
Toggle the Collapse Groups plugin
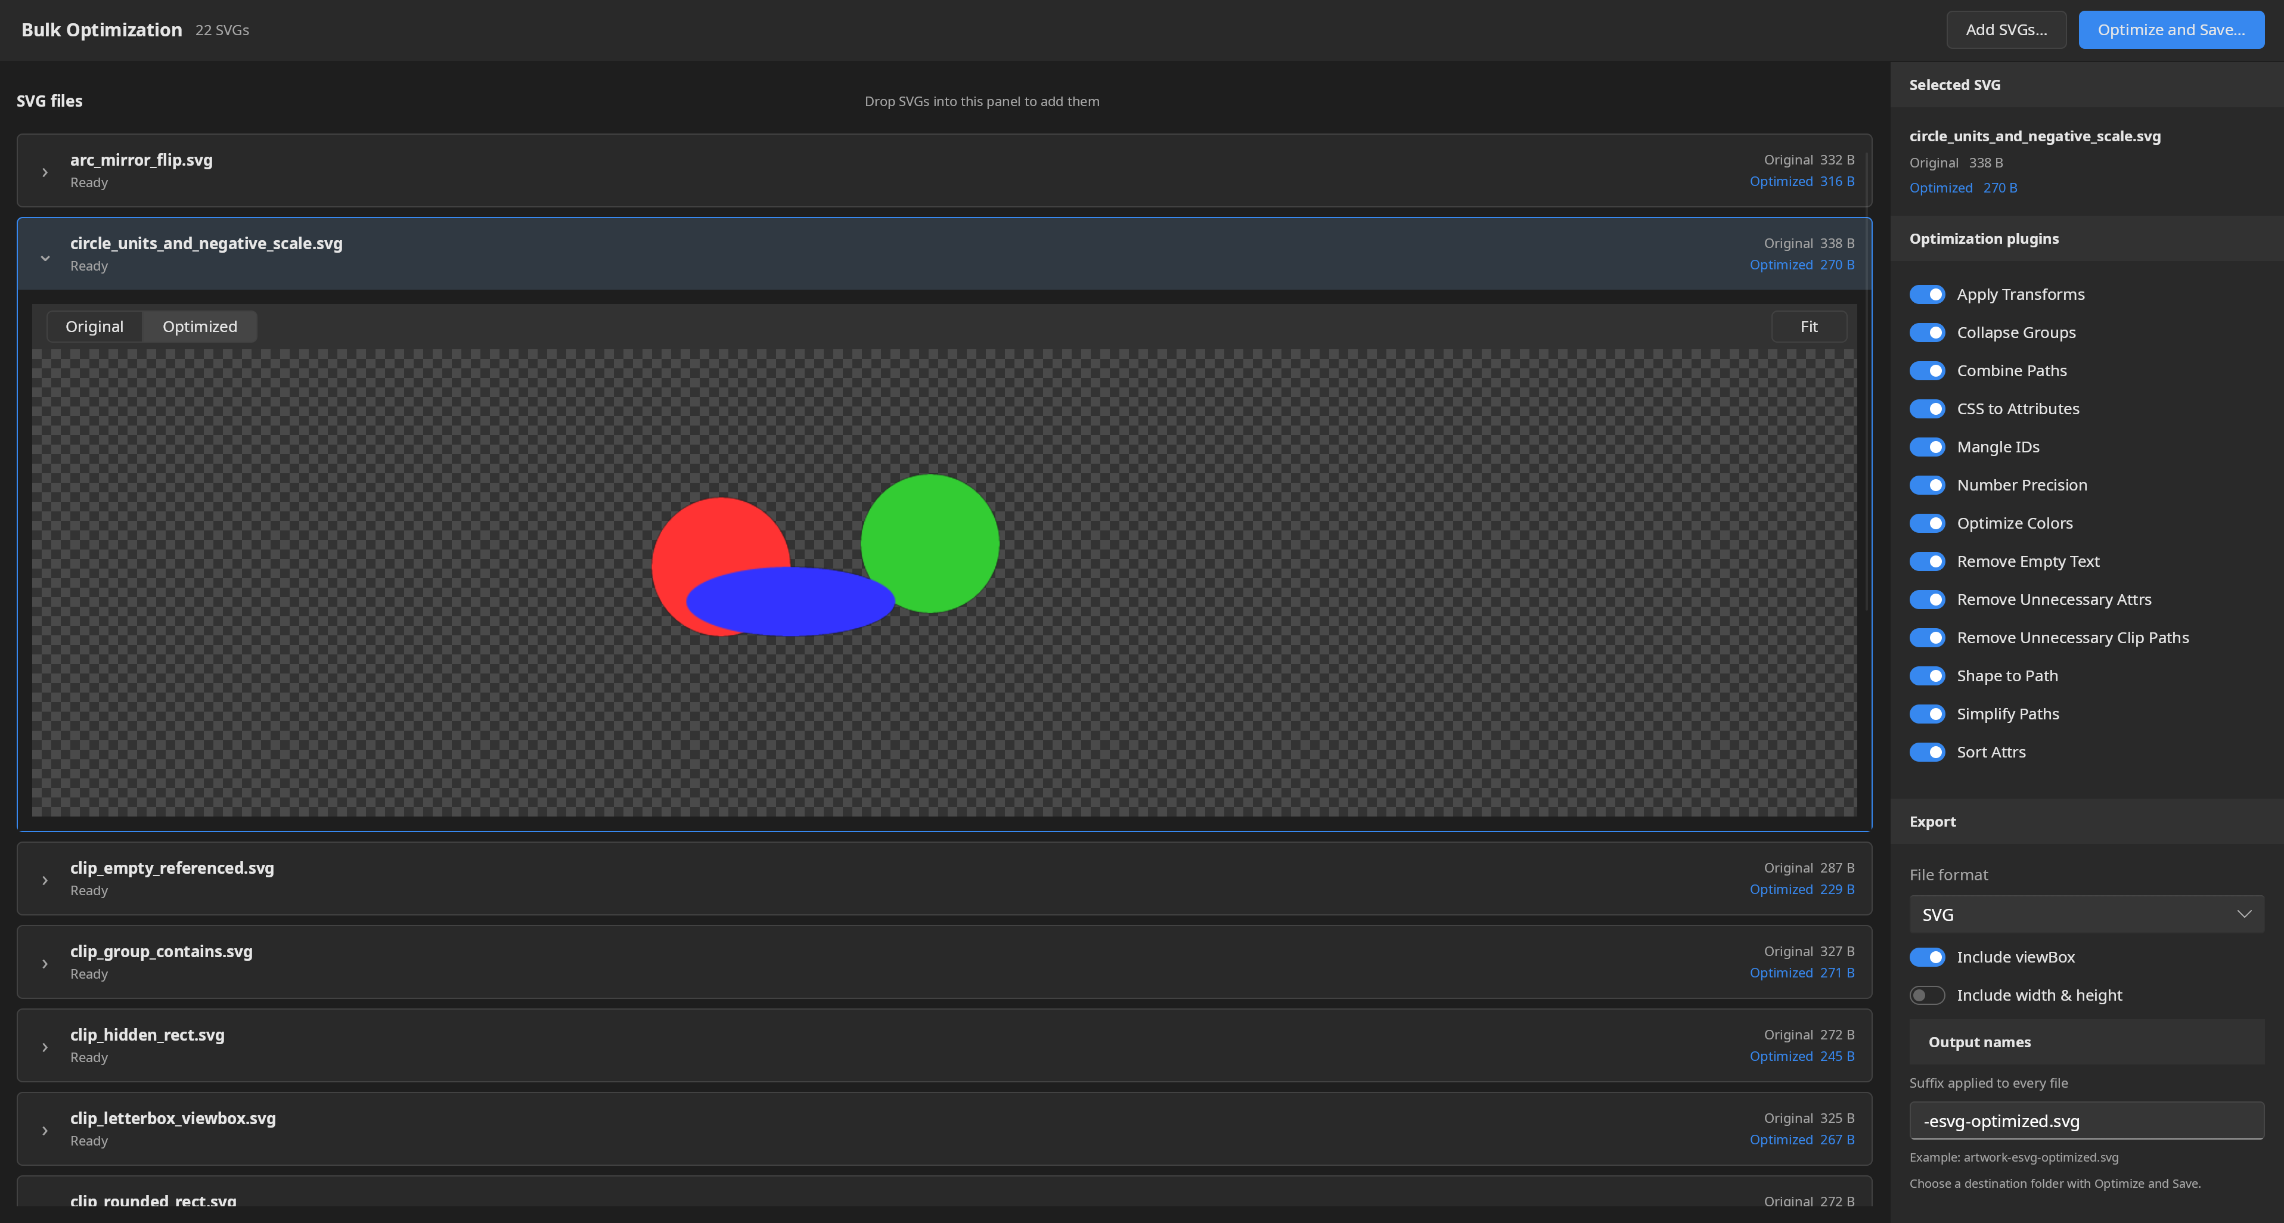(1927, 333)
